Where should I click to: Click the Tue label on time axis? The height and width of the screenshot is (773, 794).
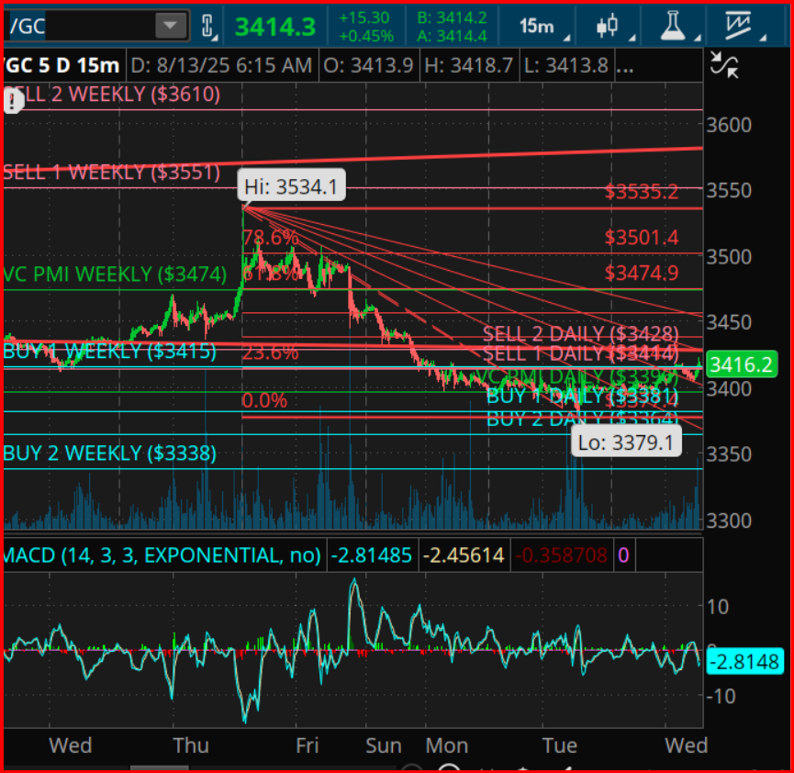(x=559, y=745)
